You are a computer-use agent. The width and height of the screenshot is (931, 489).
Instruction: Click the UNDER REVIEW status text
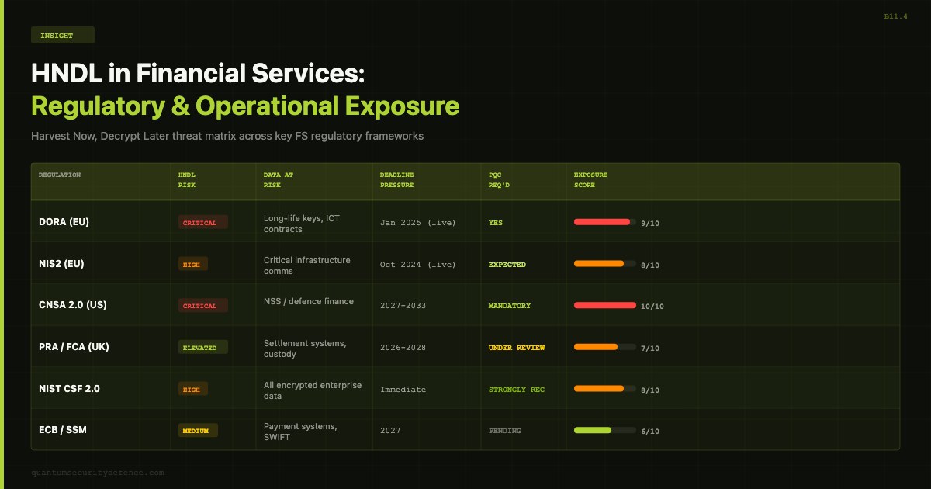pyautogui.click(x=517, y=348)
